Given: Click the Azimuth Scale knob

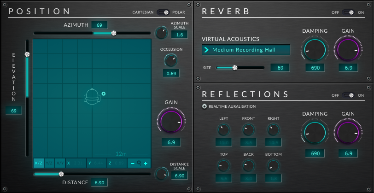Looking at the screenshot, I should (161, 33).
